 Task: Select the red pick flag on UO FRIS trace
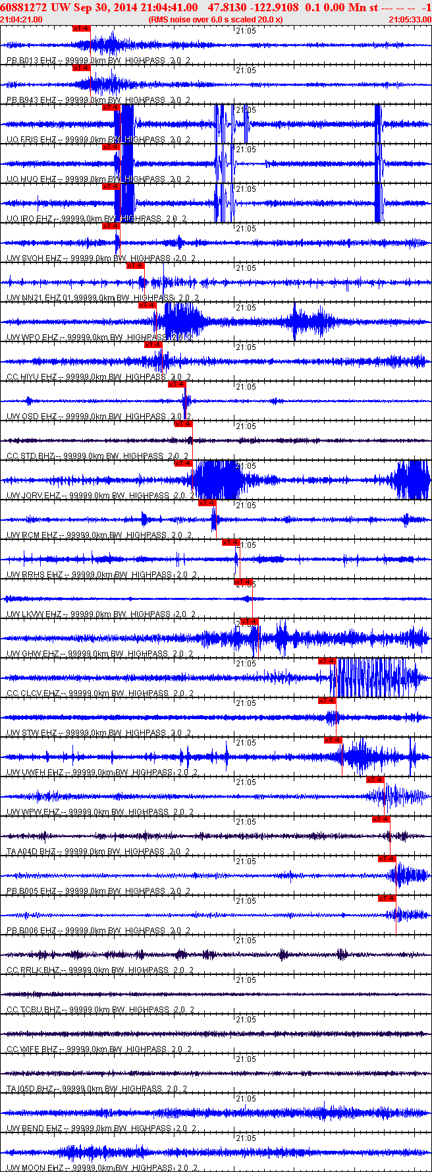pyautogui.click(x=111, y=107)
